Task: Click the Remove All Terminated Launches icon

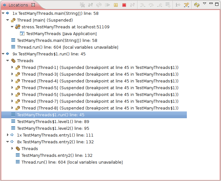Action: coord(82,5)
